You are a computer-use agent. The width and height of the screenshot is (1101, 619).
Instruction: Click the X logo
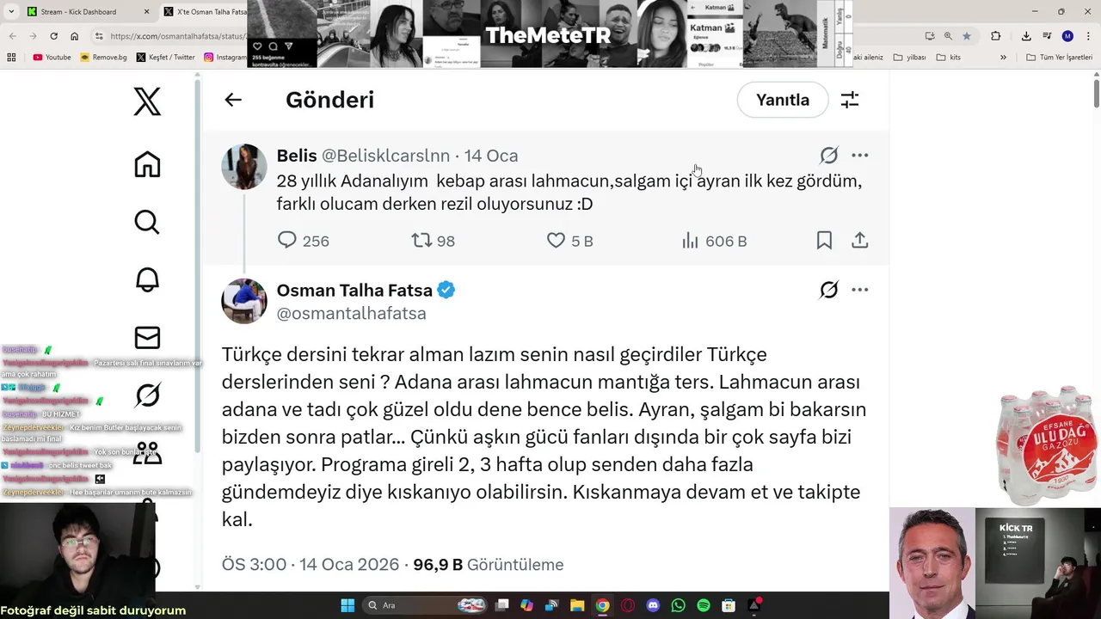(x=147, y=101)
